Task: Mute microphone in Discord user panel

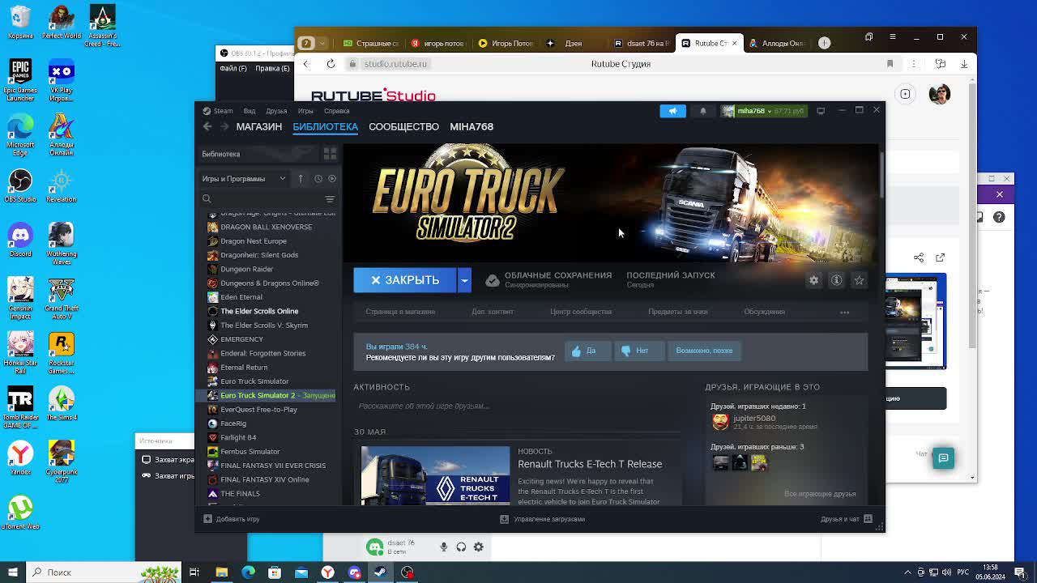Action: pos(444,547)
